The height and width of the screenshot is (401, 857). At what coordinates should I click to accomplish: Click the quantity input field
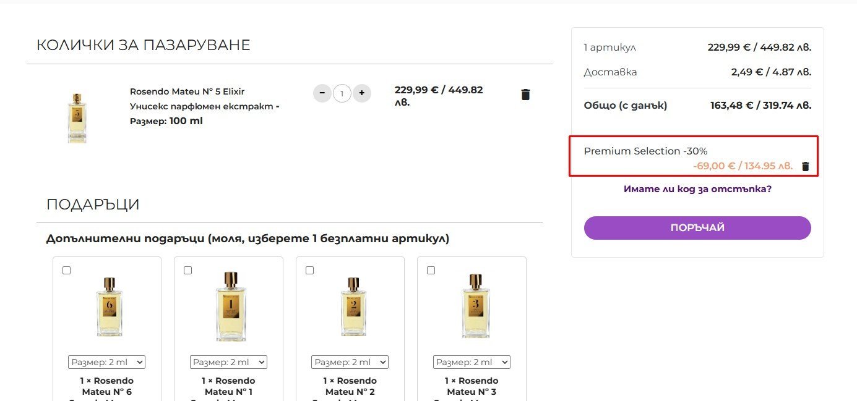pos(342,94)
